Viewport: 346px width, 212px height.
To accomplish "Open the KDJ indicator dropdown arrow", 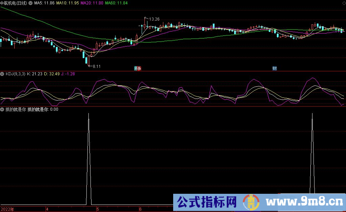I will click(2, 74).
